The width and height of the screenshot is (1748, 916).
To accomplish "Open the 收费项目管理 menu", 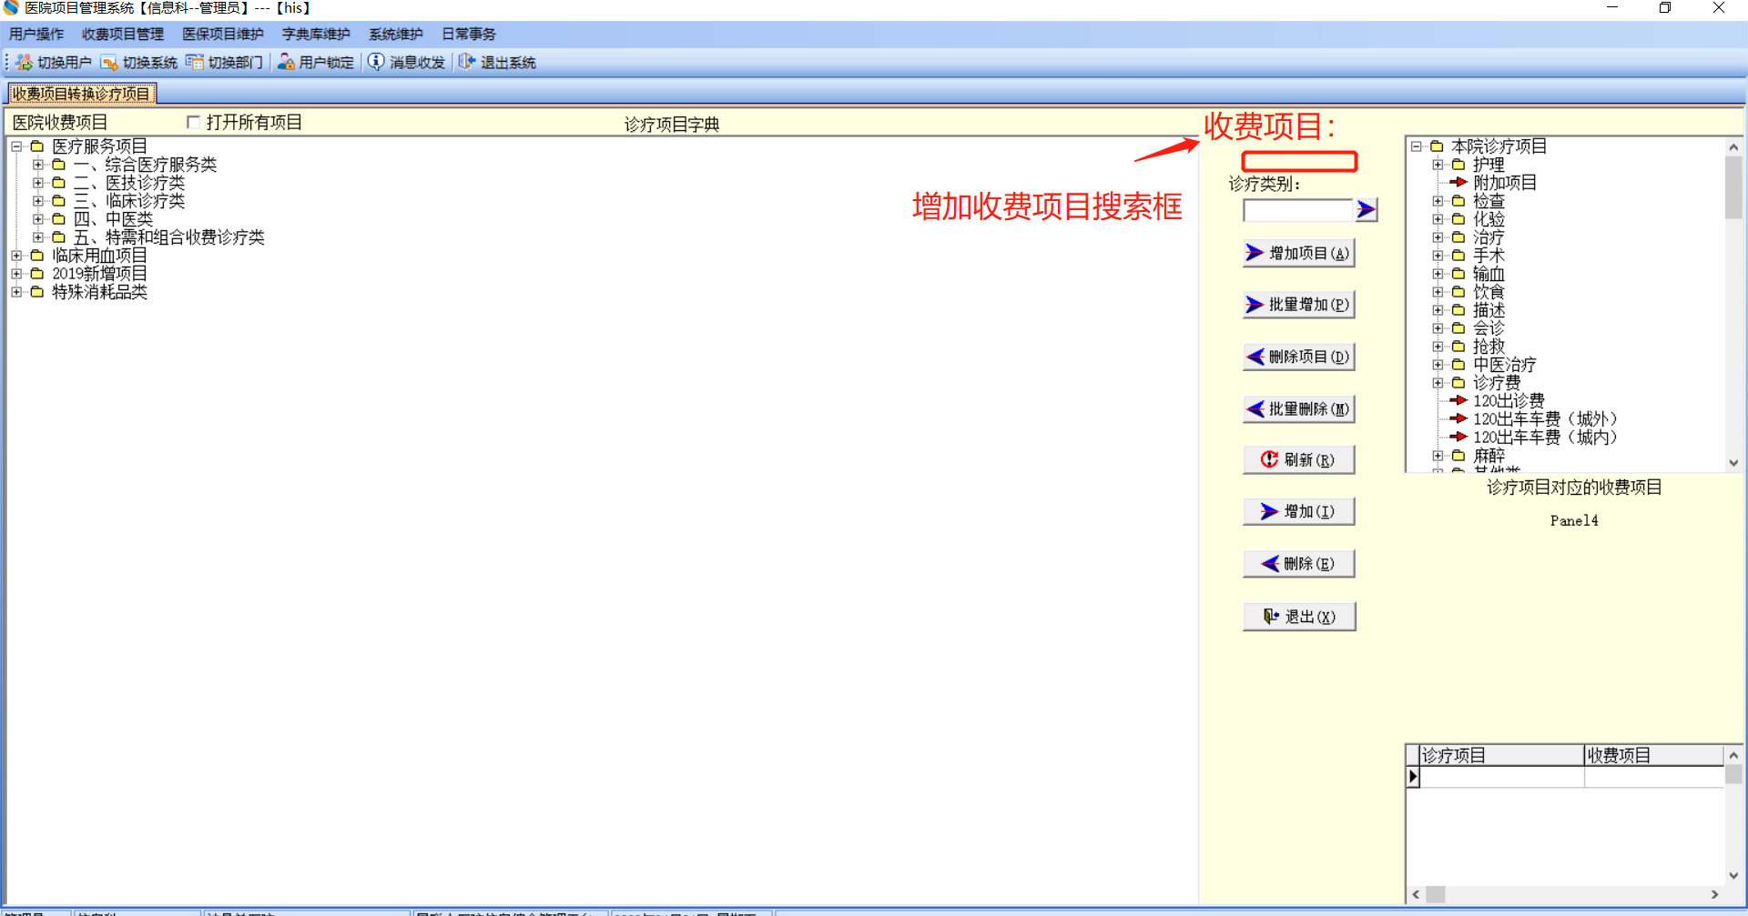I will click(123, 35).
